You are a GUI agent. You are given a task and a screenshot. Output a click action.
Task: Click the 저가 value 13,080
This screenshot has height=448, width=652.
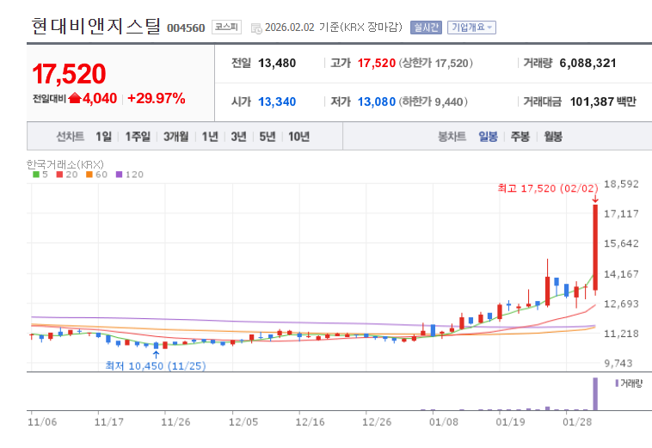[376, 101]
